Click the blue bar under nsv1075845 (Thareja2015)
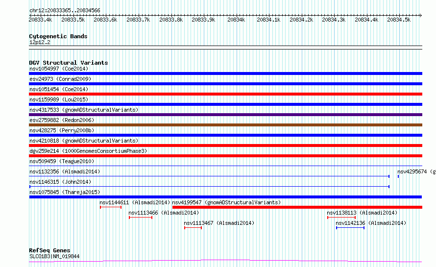 (x=225, y=197)
